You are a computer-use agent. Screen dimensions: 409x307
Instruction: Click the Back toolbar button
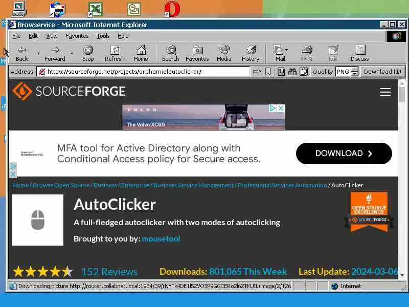coord(21,54)
